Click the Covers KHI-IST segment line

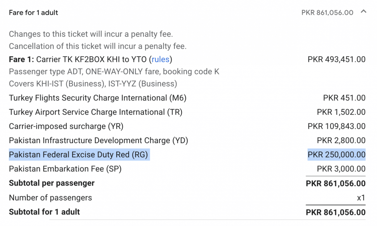[x=93, y=84]
